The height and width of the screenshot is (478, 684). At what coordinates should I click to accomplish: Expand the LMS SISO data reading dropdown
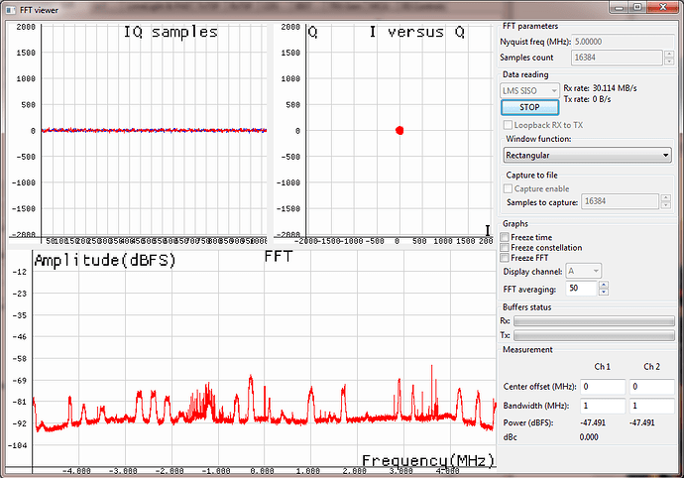[x=530, y=90]
